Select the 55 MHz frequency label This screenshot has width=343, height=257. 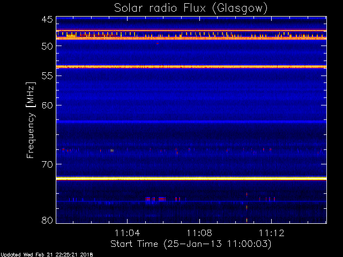(47, 75)
